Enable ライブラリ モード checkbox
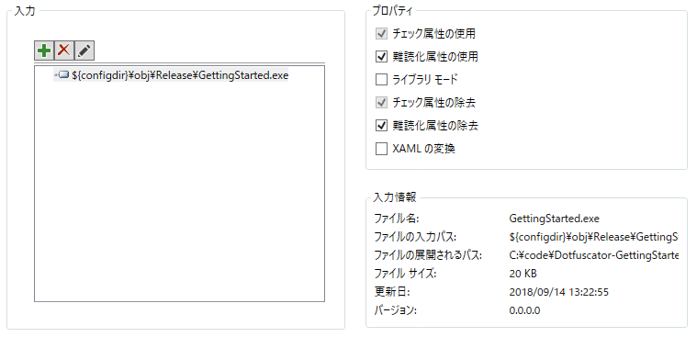This screenshot has width=697, height=337. 381,80
